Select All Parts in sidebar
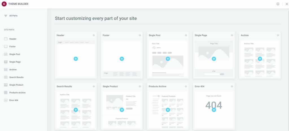Screen dimensions: 289x131 (x=14, y=16)
